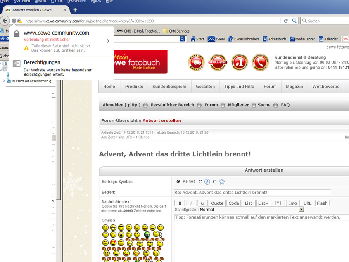This screenshot has width=349, height=262.
Task: Expand connection details arrow in security popup
Action: click(108, 41)
